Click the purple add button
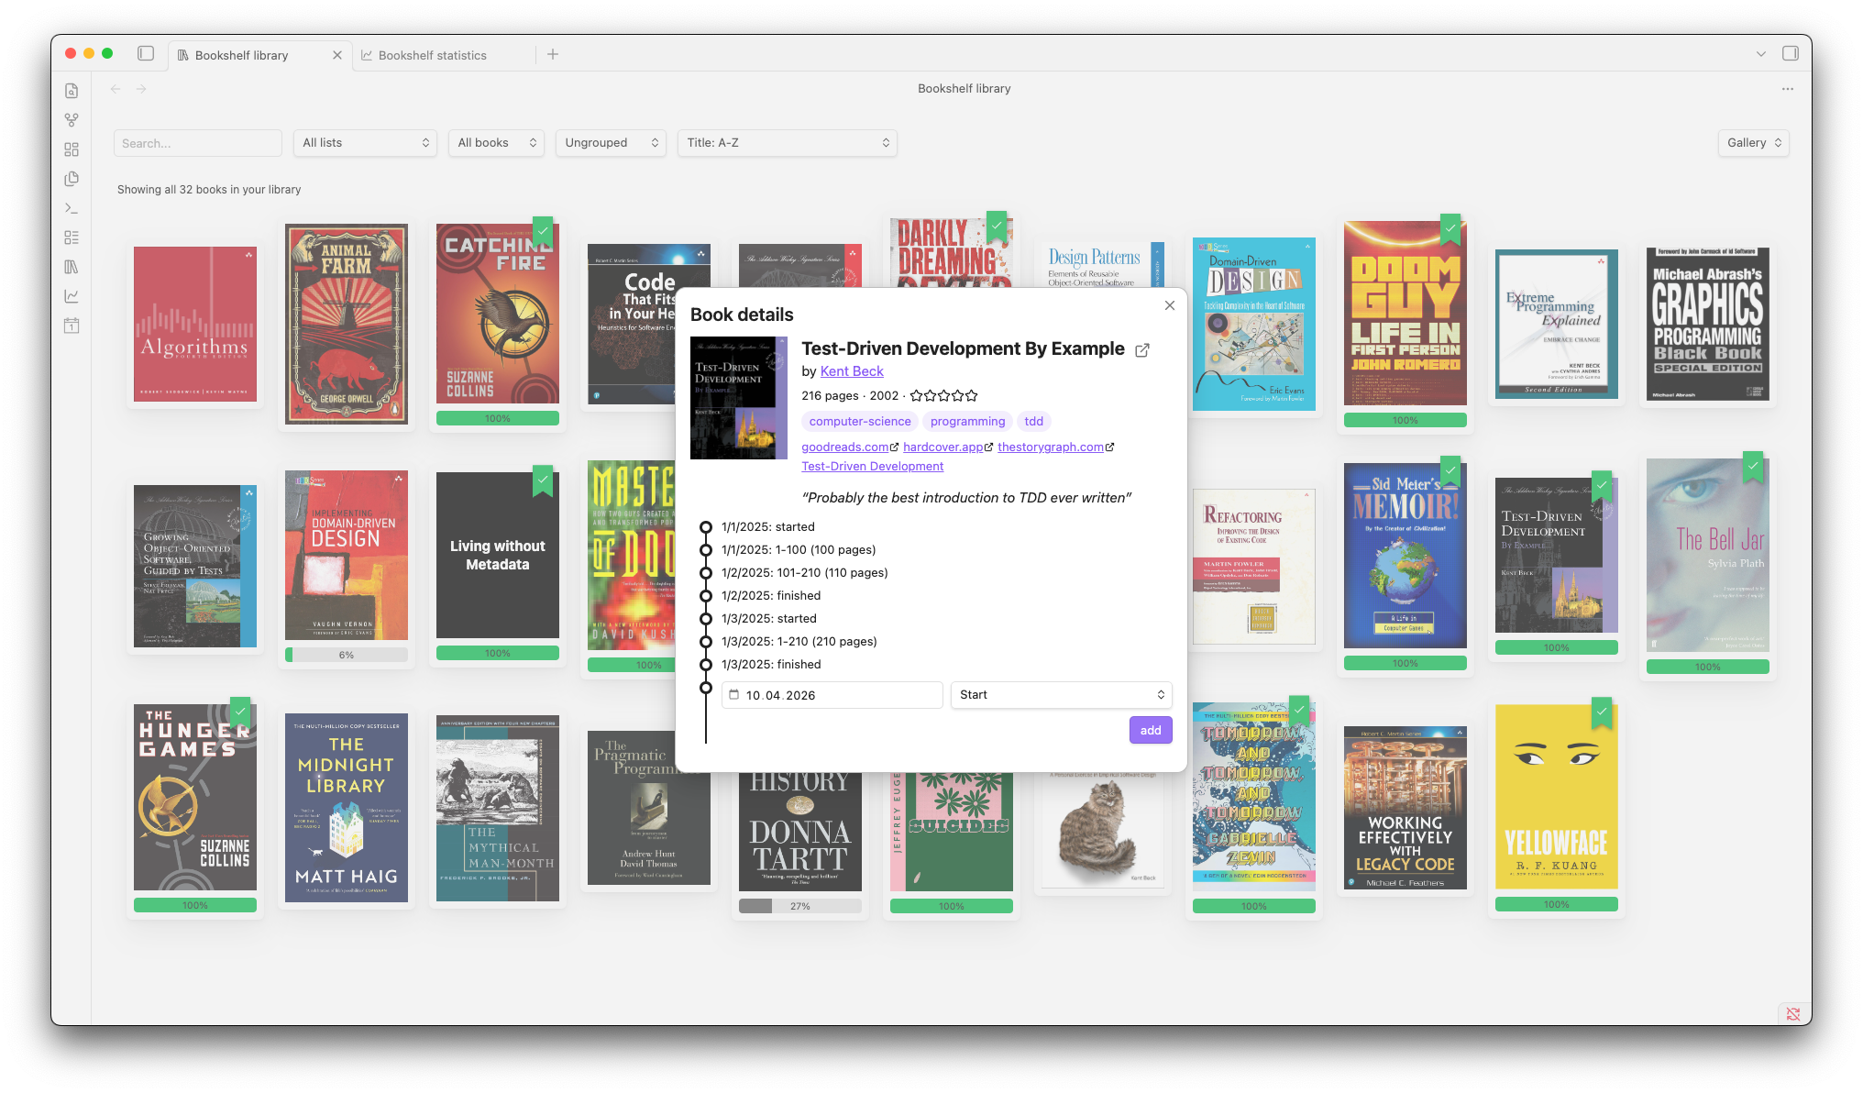Screen dimensions: 1863x1093 pyautogui.click(x=1151, y=730)
